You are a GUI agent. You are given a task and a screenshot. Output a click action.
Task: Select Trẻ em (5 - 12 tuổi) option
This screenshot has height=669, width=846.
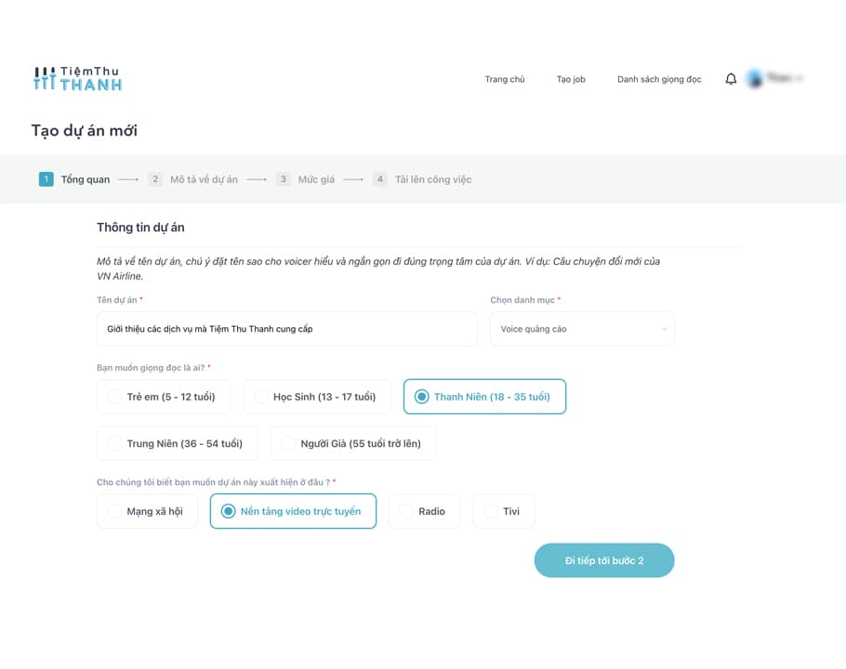click(x=164, y=397)
